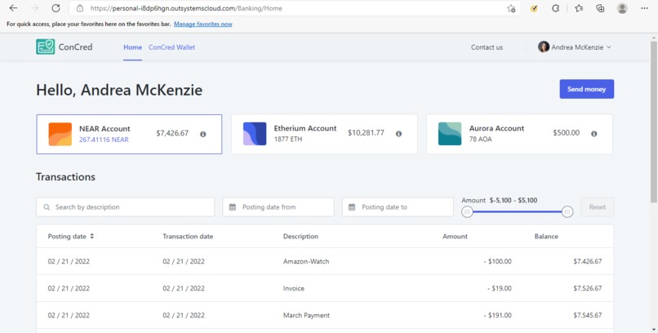Click the Aurora Account teal icon

(x=450, y=134)
